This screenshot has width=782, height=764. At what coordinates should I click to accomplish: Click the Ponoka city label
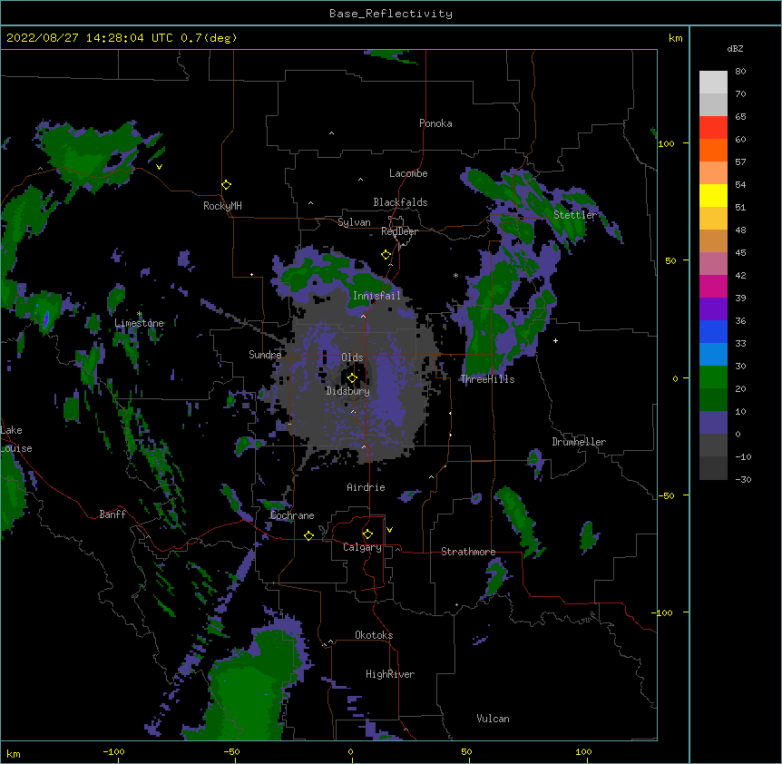point(435,123)
